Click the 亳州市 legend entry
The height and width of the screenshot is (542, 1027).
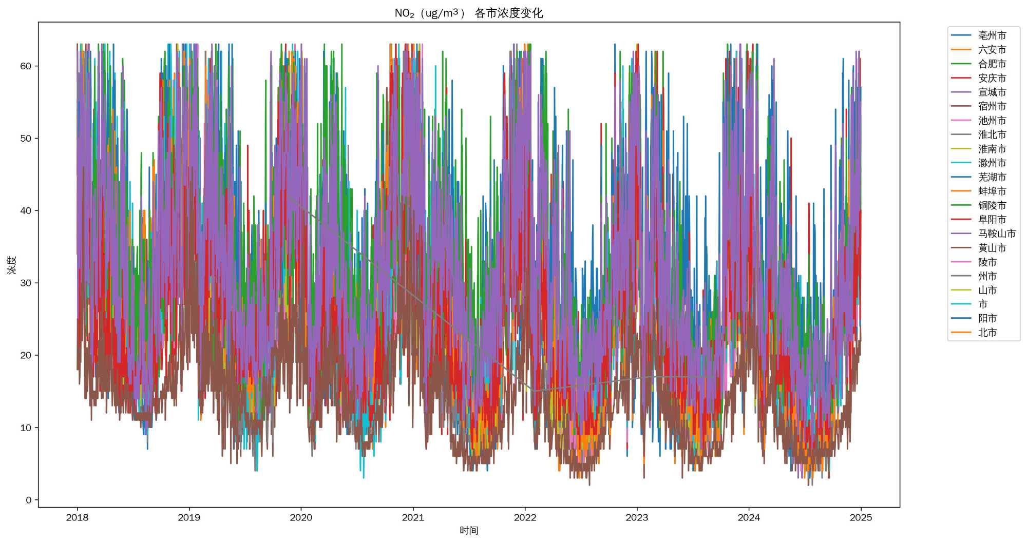992,35
